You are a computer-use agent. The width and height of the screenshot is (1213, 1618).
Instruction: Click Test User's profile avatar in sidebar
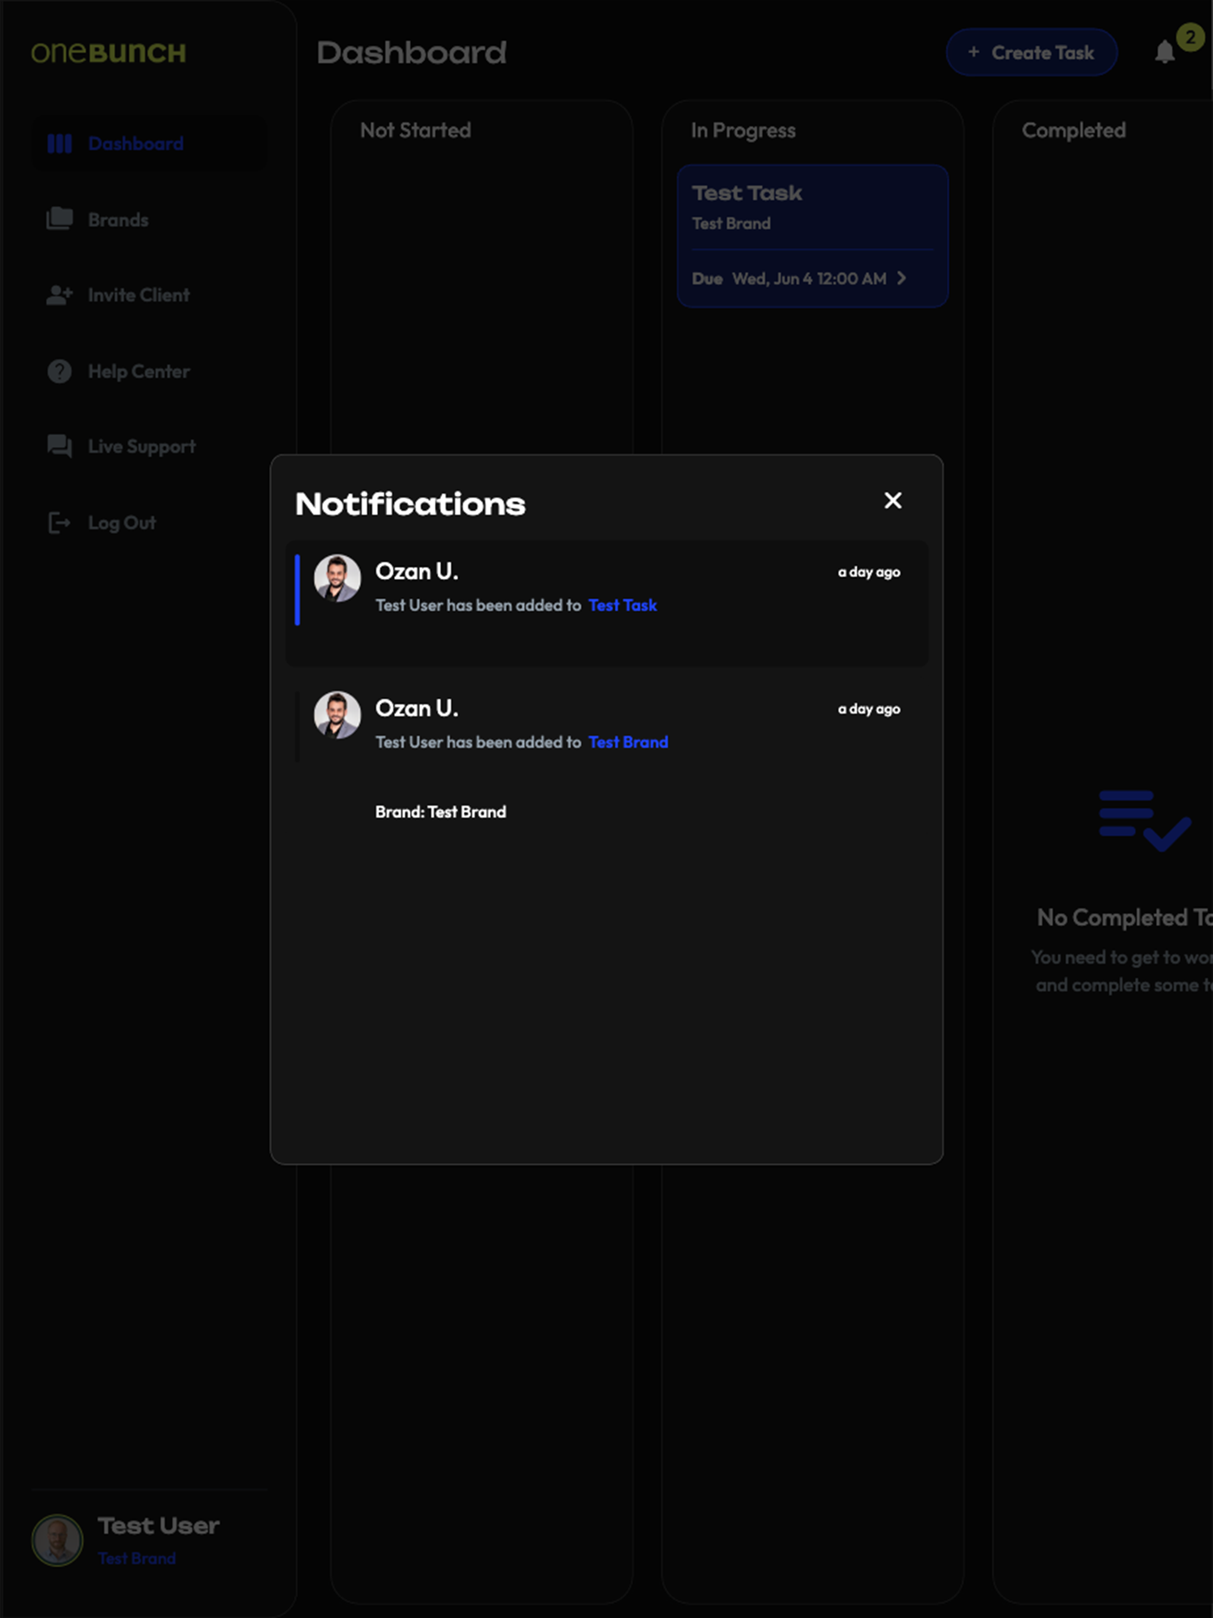57,1540
